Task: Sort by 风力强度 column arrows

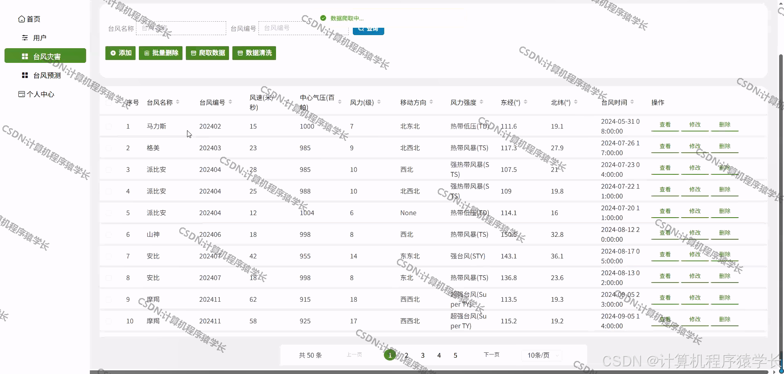Action: pyautogui.click(x=481, y=102)
